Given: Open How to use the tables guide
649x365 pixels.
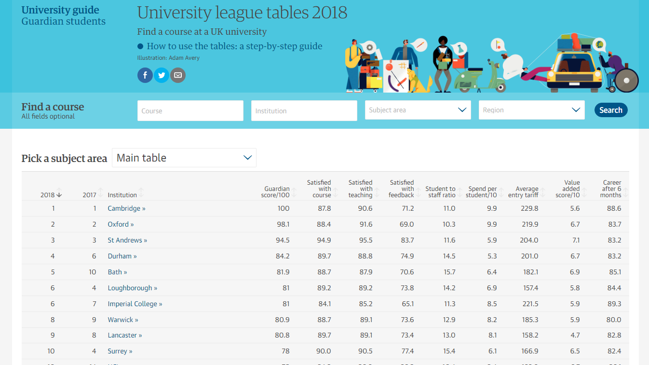Looking at the screenshot, I should click(x=234, y=46).
